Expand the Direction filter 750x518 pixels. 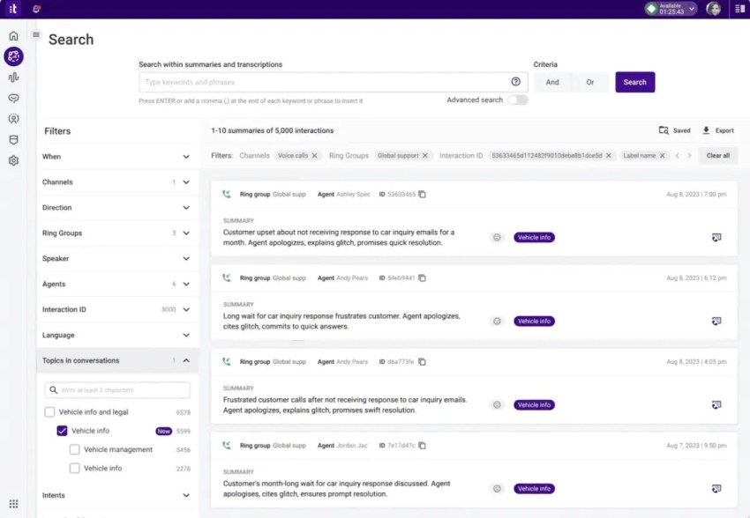(116, 208)
